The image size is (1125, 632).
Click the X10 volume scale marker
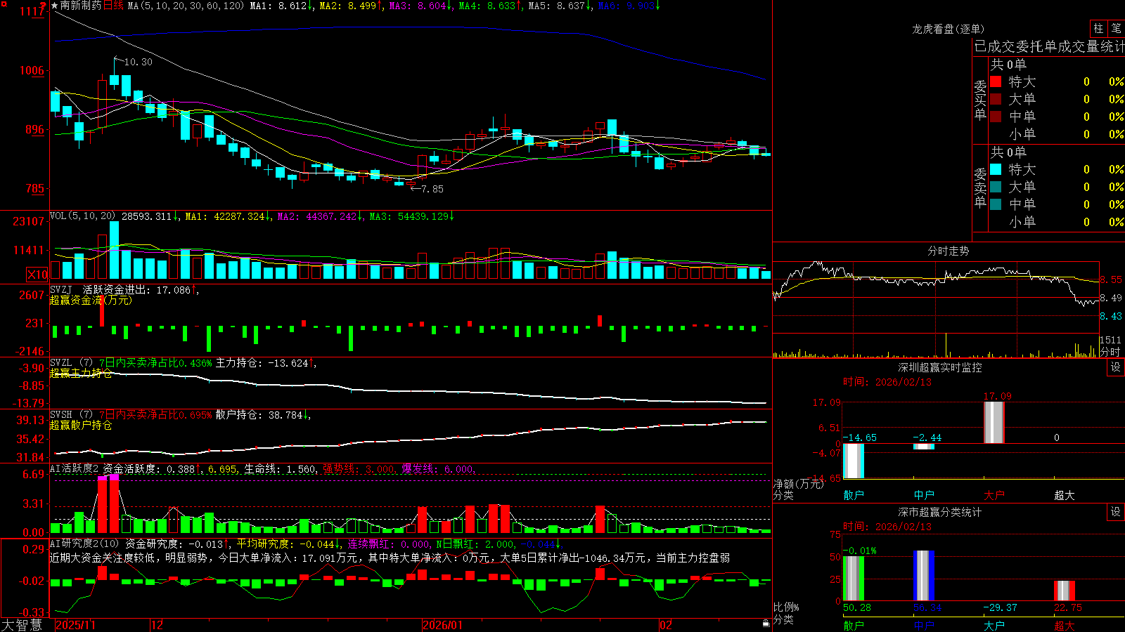pos(37,275)
